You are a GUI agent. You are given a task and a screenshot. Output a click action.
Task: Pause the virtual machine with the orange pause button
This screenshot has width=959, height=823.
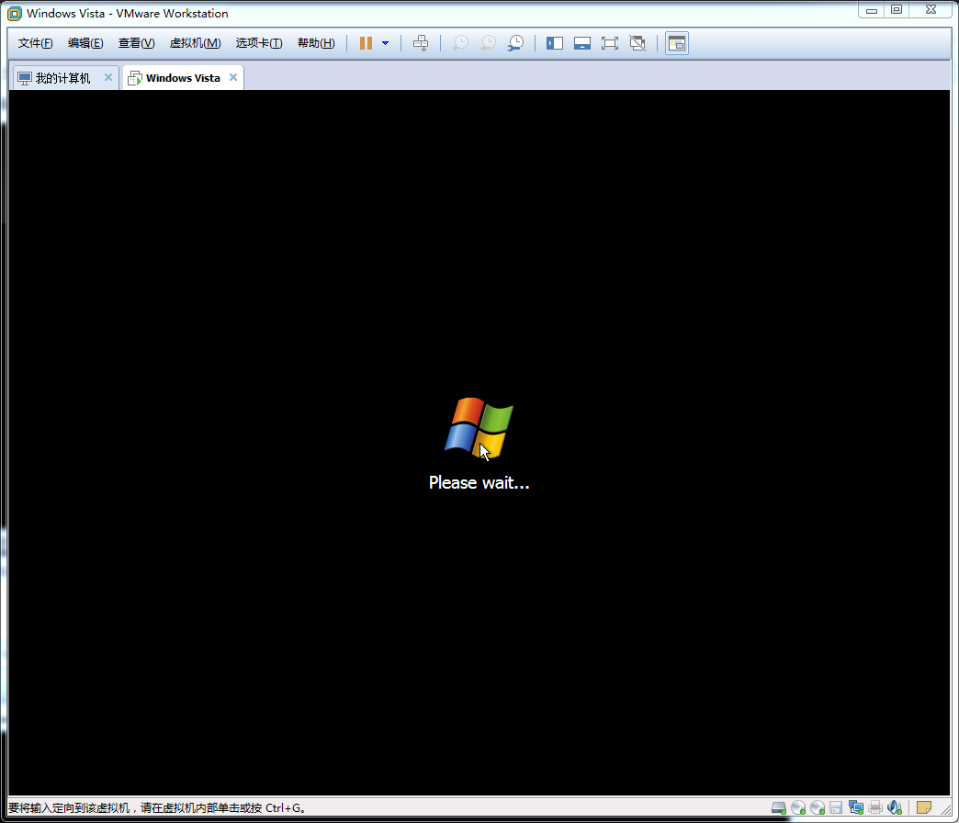pos(366,43)
